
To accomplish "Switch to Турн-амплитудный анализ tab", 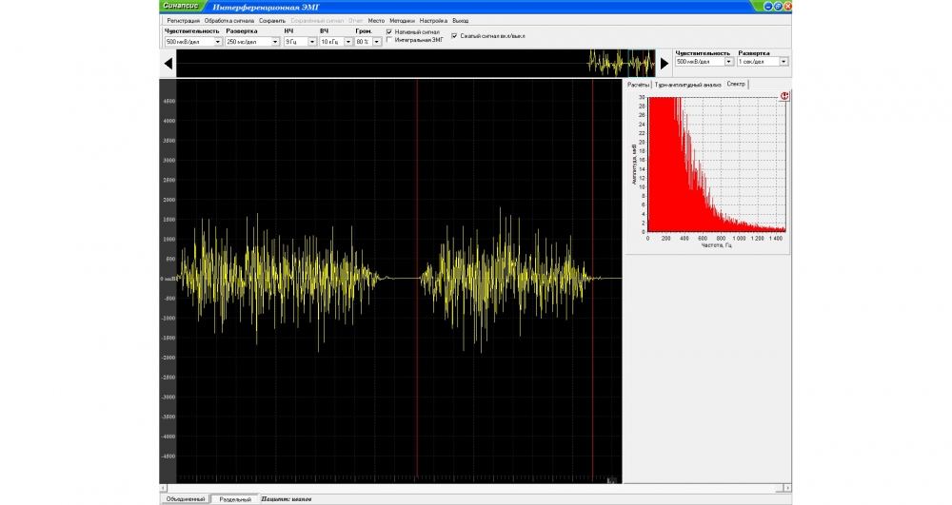I will click(x=687, y=85).
